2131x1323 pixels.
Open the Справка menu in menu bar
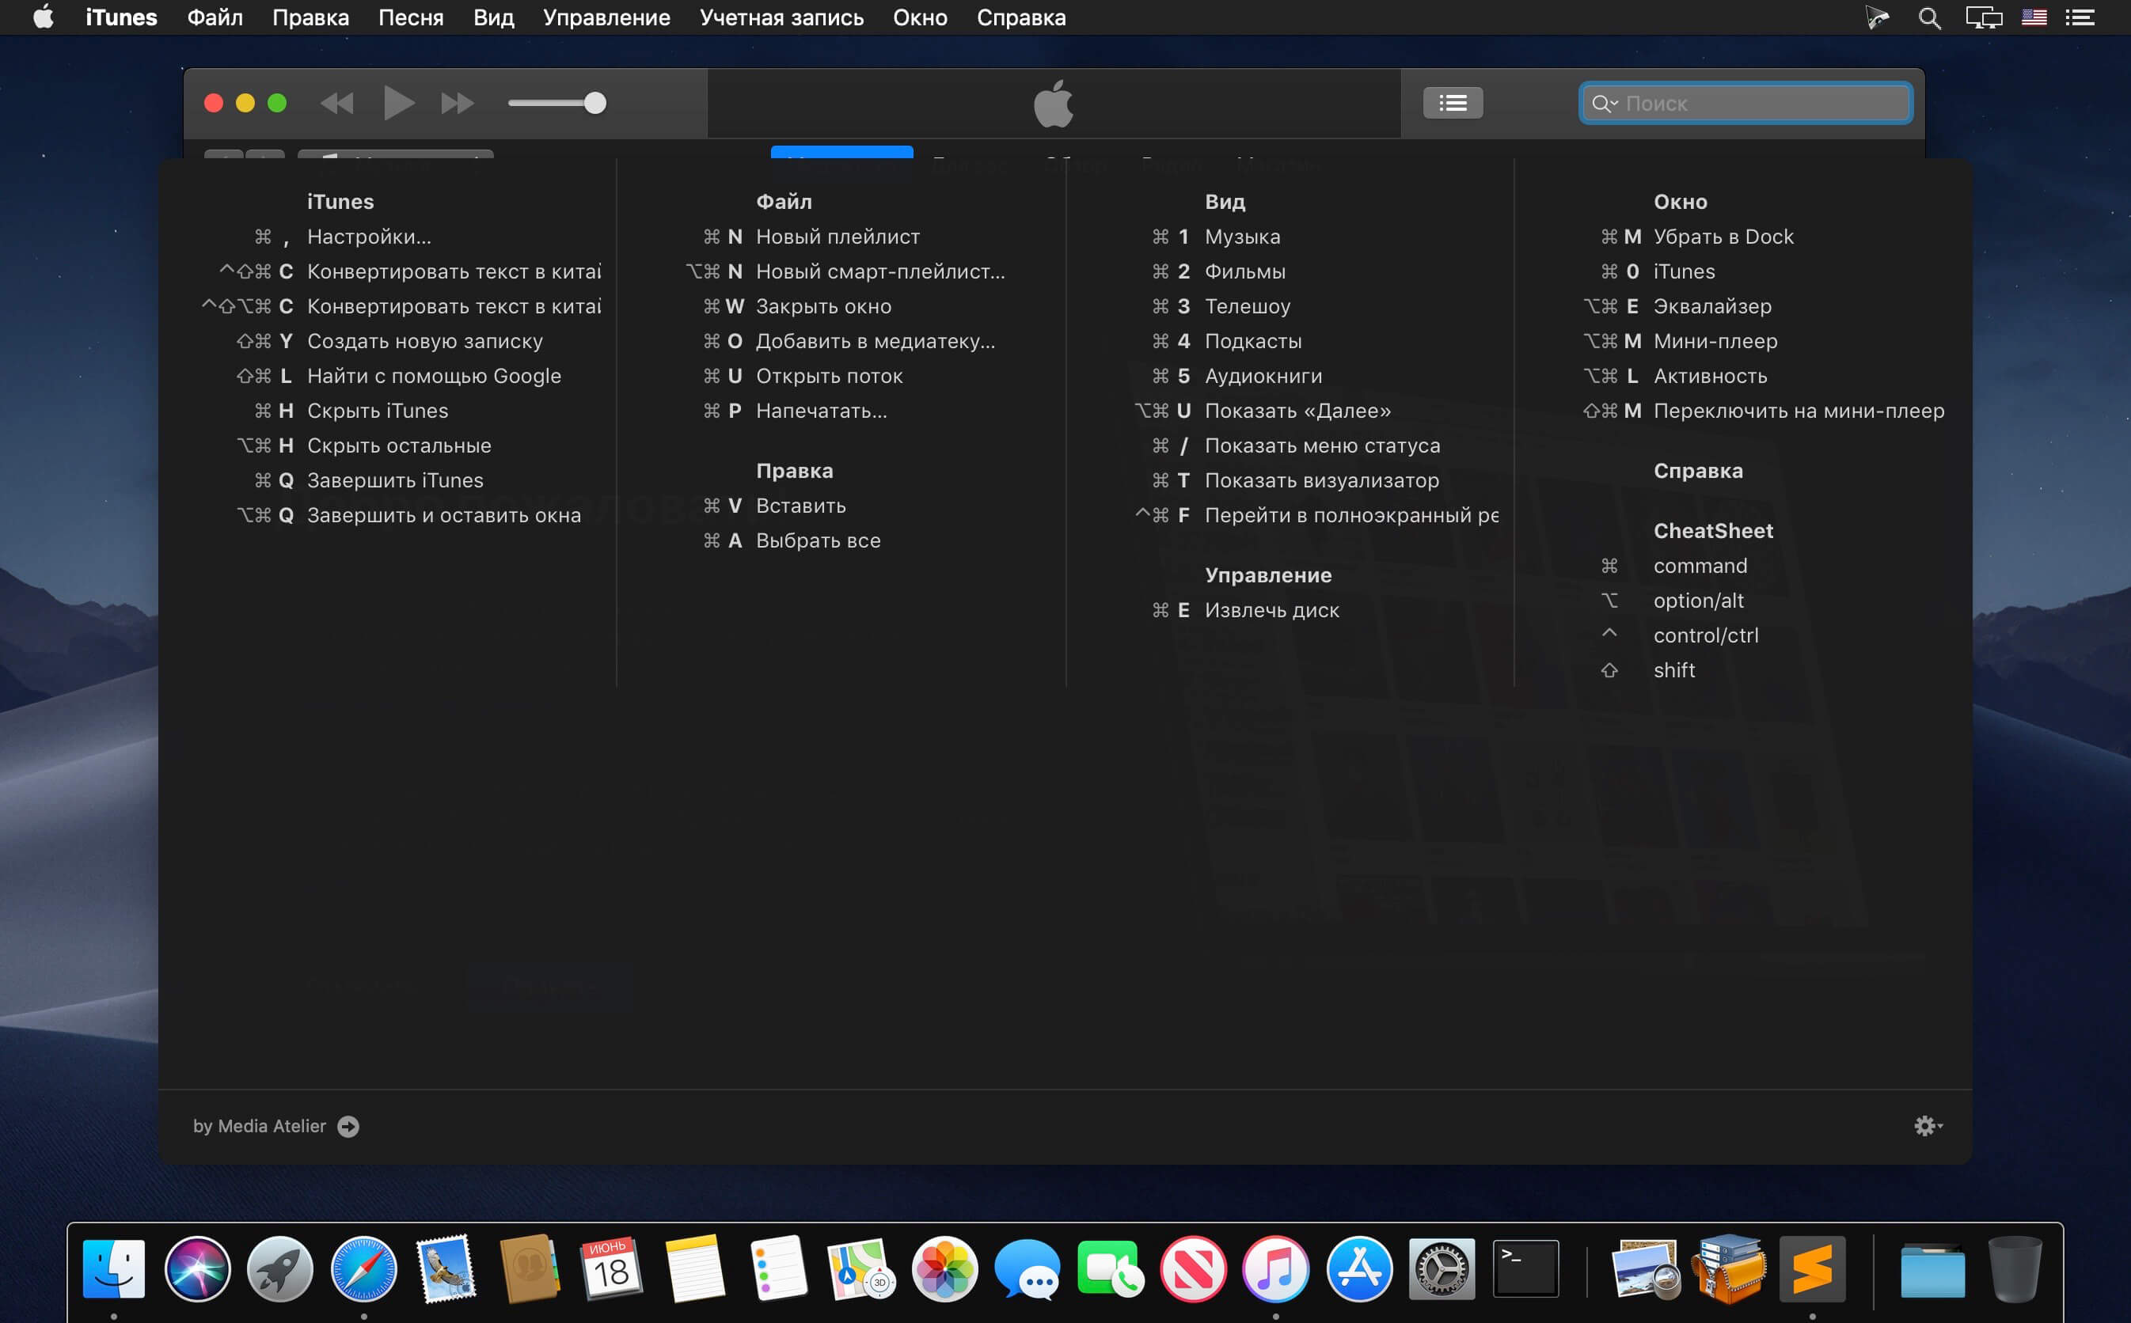click(1021, 17)
